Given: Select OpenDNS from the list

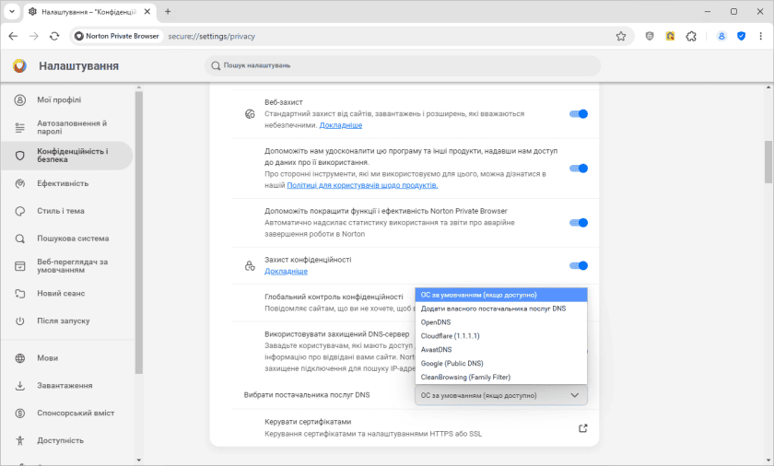Looking at the screenshot, I should (501, 322).
